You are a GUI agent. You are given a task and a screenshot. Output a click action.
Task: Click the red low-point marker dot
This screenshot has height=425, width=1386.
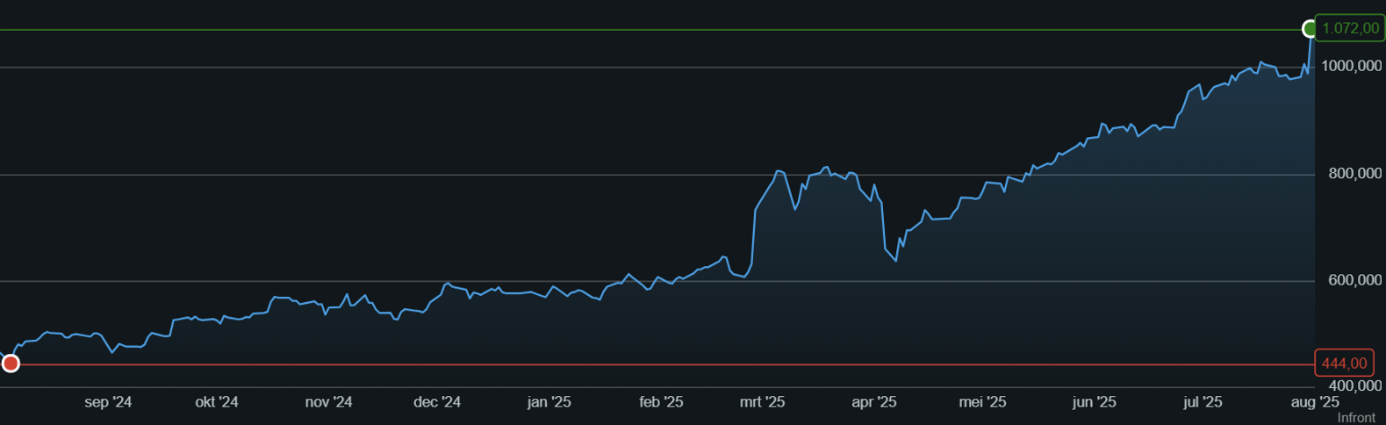click(11, 364)
